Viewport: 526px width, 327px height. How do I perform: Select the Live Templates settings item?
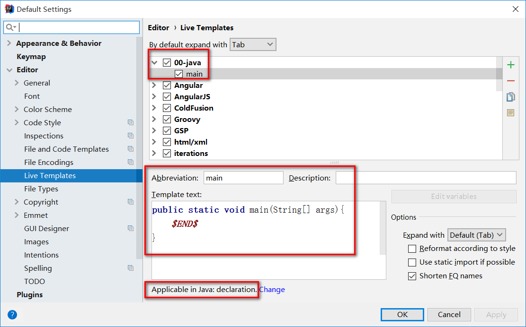71,176
